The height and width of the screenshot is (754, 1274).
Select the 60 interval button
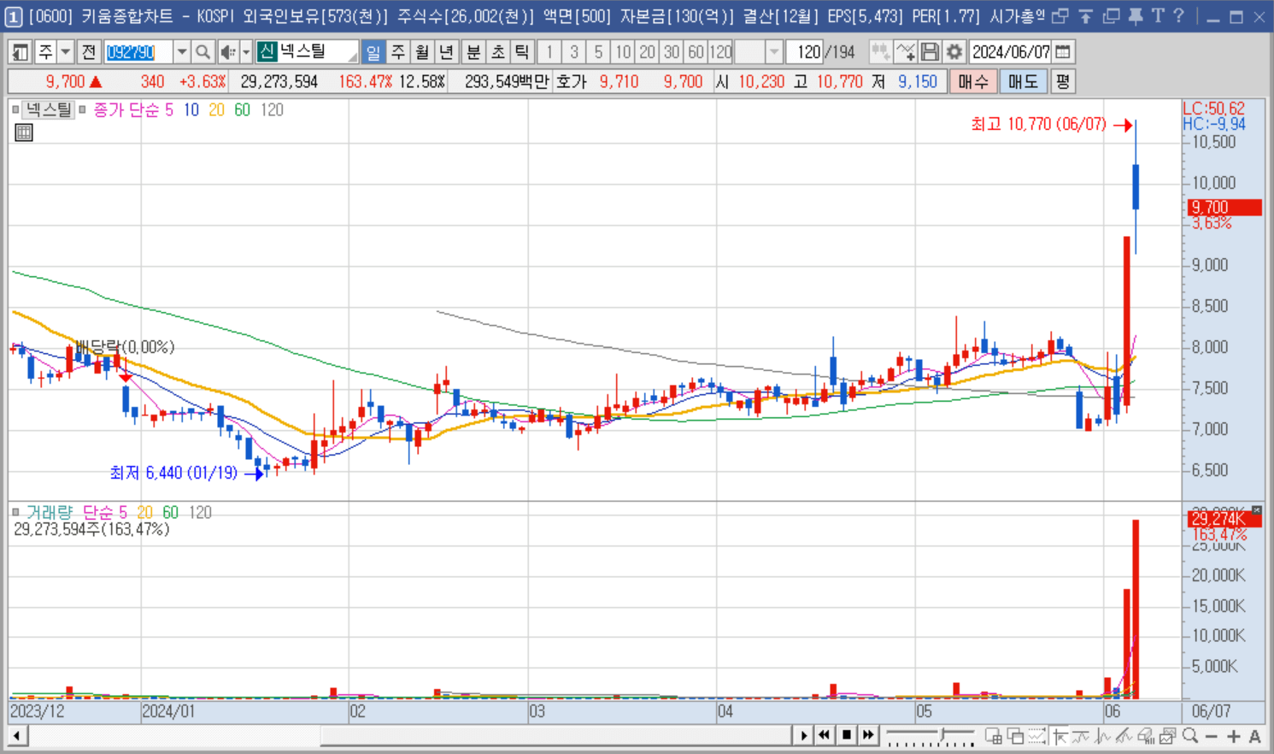[696, 52]
